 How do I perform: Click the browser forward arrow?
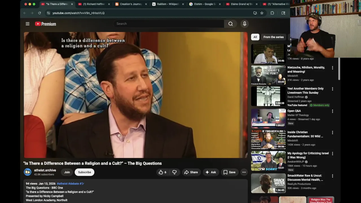(x=32, y=13)
